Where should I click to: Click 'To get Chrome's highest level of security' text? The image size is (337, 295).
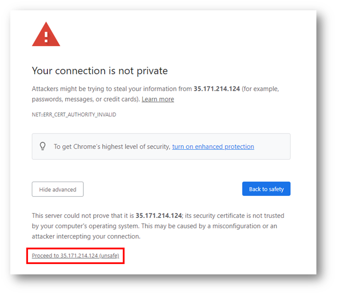[x=112, y=147]
